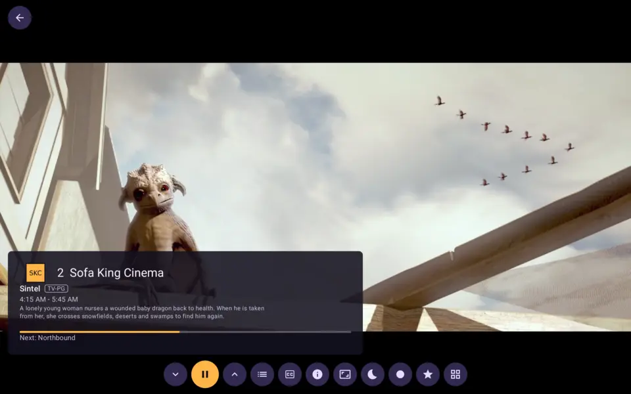Image resolution: width=631 pixels, height=394 pixels.
Task: Set the sleep timer moon icon
Action: point(373,374)
